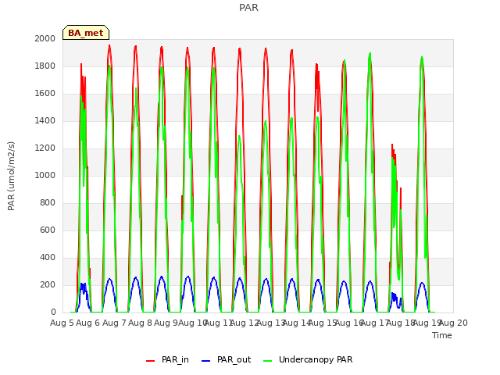Click the 800 y-axis tick label

point(48,203)
